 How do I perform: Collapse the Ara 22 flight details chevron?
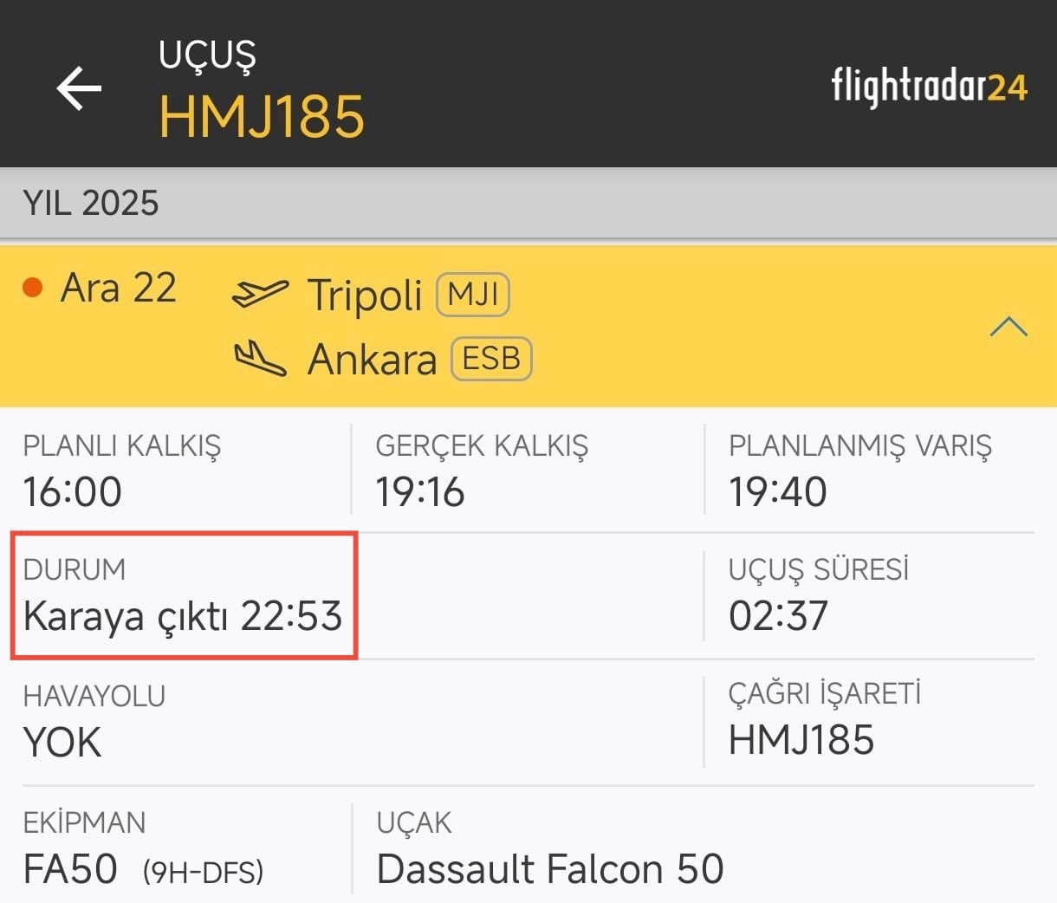[1008, 327]
